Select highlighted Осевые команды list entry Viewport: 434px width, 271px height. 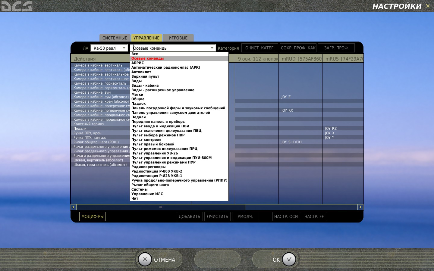click(x=179, y=58)
